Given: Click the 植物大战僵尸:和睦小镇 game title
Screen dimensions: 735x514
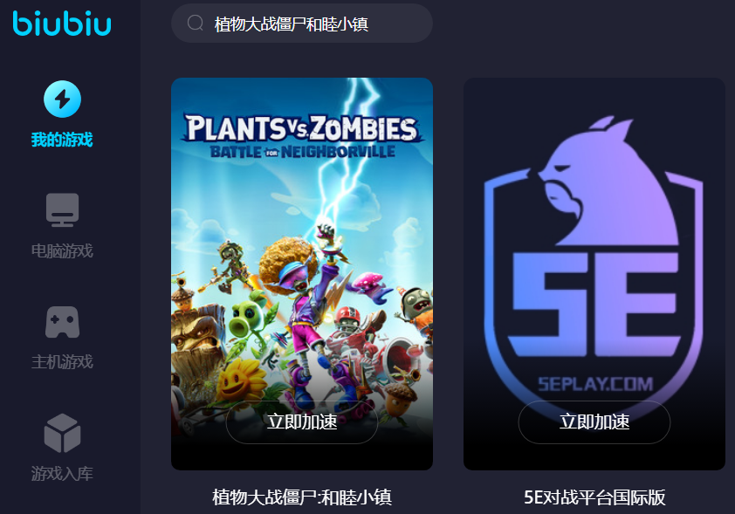Looking at the screenshot, I should point(302,497).
